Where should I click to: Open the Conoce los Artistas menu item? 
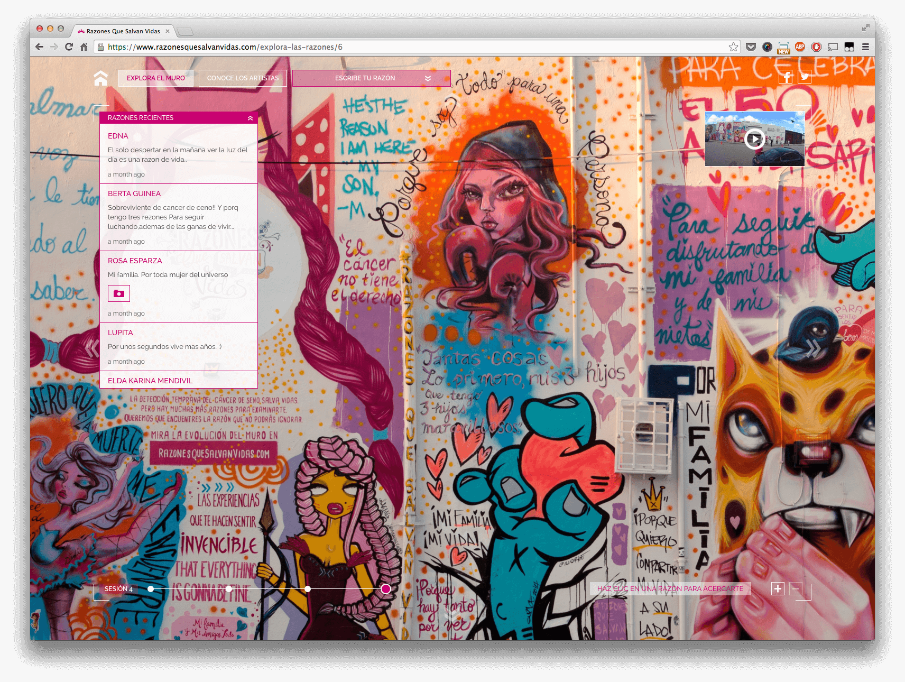(x=243, y=78)
